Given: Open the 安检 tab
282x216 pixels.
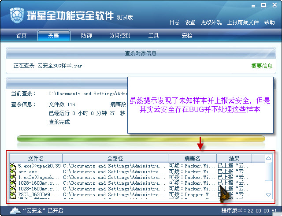Looking at the screenshot, I should (x=187, y=35).
